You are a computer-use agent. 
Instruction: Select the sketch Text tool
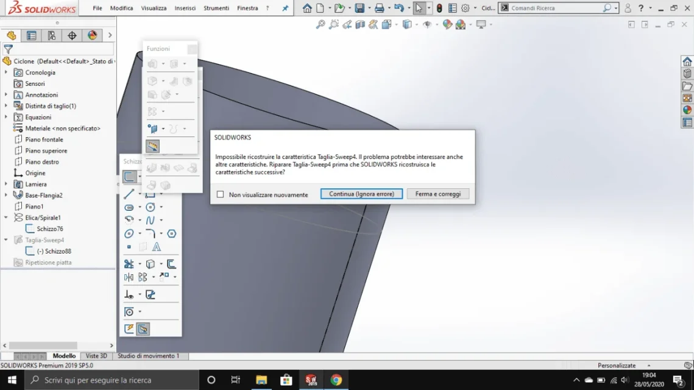[x=156, y=247]
